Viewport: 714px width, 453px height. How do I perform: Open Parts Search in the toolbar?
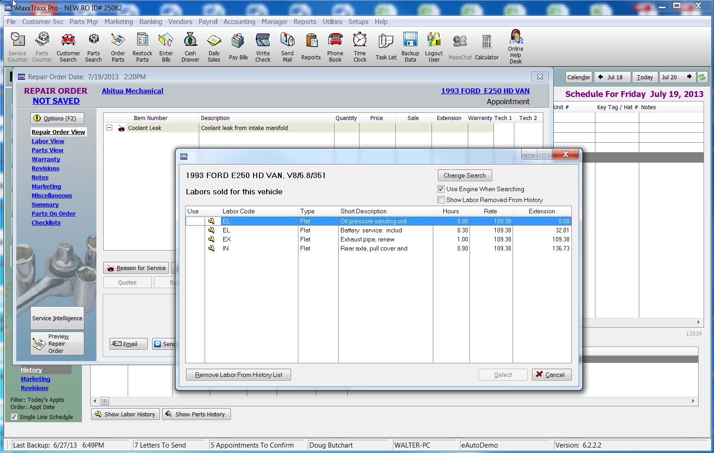pyautogui.click(x=93, y=47)
